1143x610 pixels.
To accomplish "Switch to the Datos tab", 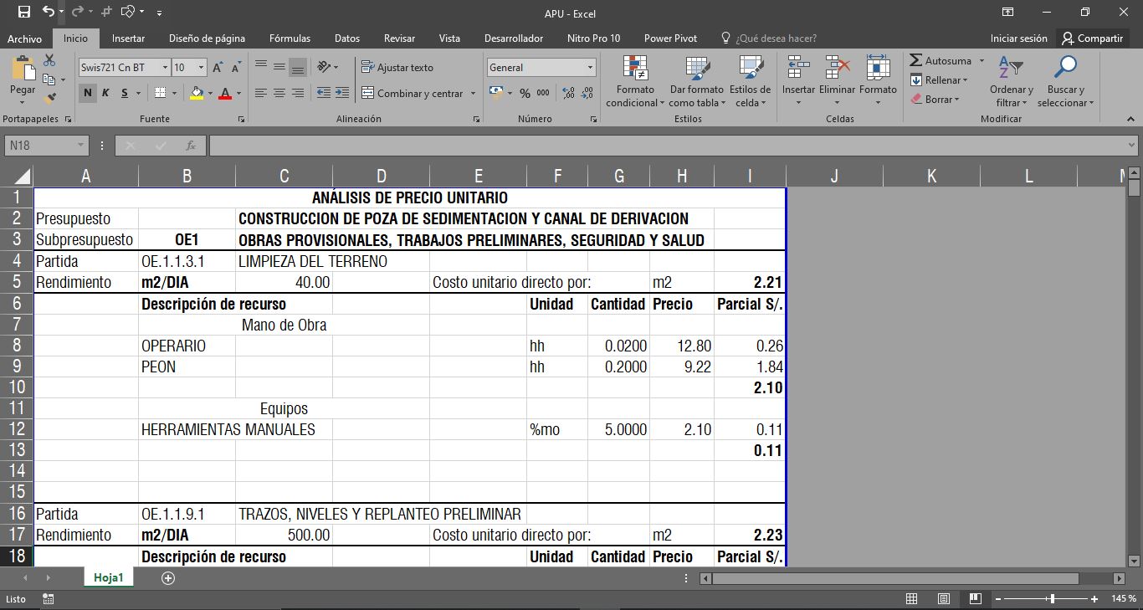I will [347, 38].
